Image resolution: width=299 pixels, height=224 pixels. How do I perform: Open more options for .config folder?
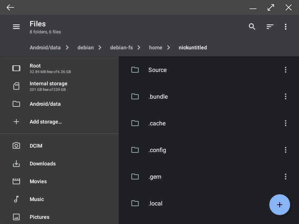coord(286,150)
